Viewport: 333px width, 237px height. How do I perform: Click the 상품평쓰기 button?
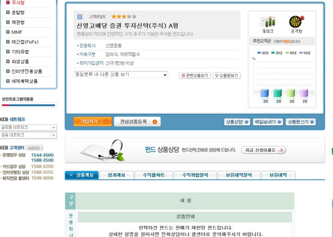point(300,122)
